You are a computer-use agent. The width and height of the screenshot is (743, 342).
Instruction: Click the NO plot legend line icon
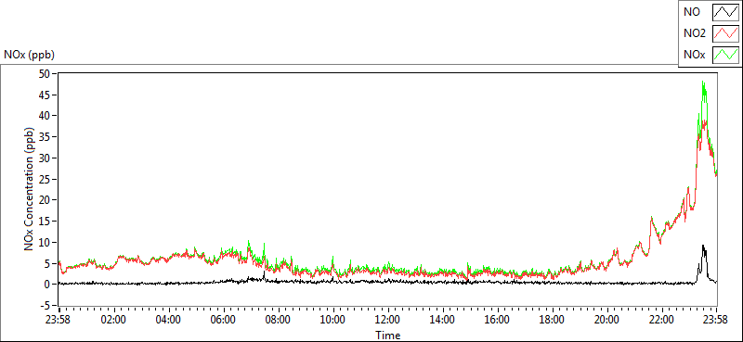click(725, 12)
